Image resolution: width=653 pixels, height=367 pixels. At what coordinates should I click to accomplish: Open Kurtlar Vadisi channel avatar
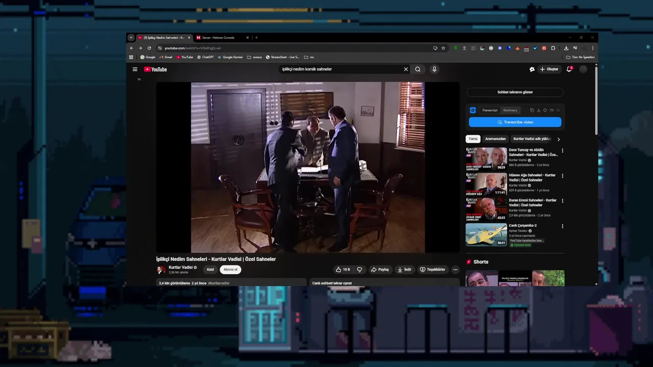click(161, 270)
